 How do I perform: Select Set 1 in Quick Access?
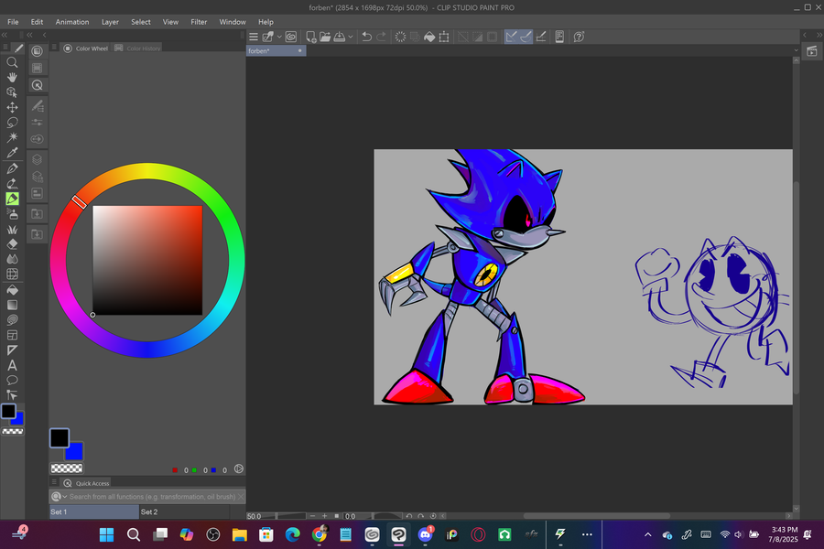point(94,511)
